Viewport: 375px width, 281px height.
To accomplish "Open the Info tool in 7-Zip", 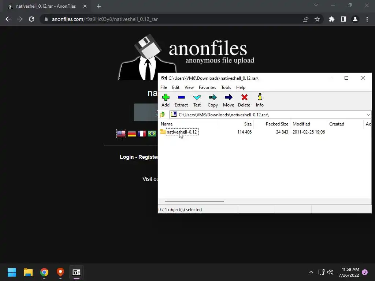I will click(260, 100).
